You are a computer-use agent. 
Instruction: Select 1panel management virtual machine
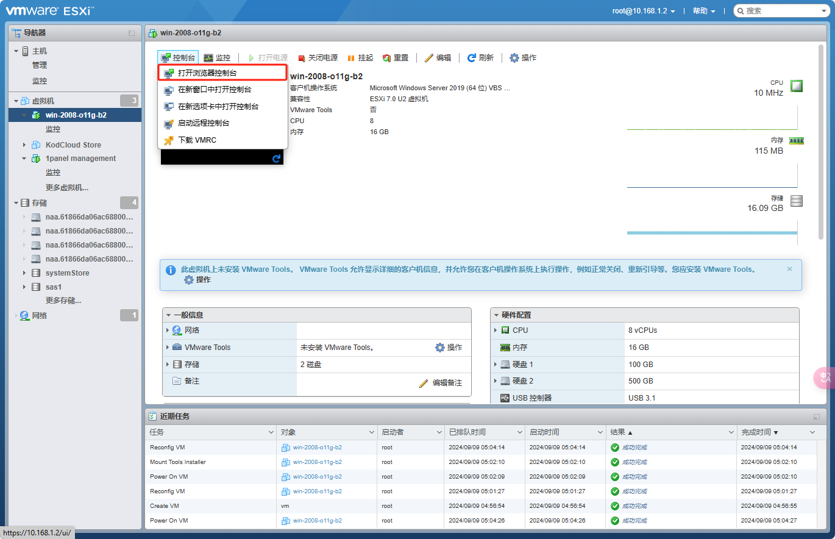tap(80, 159)
